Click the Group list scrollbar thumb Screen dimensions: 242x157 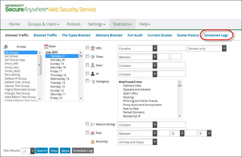[40, 65]
